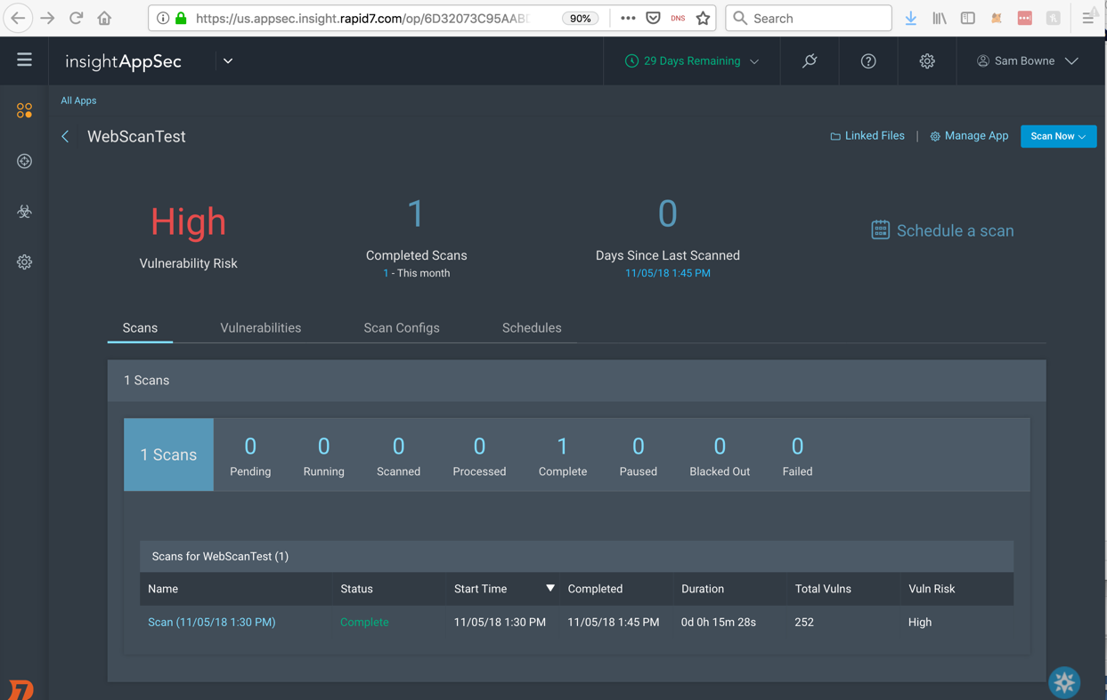
Task: Go back using arrow beside WebScanTest
Action: tap(65, 137)
